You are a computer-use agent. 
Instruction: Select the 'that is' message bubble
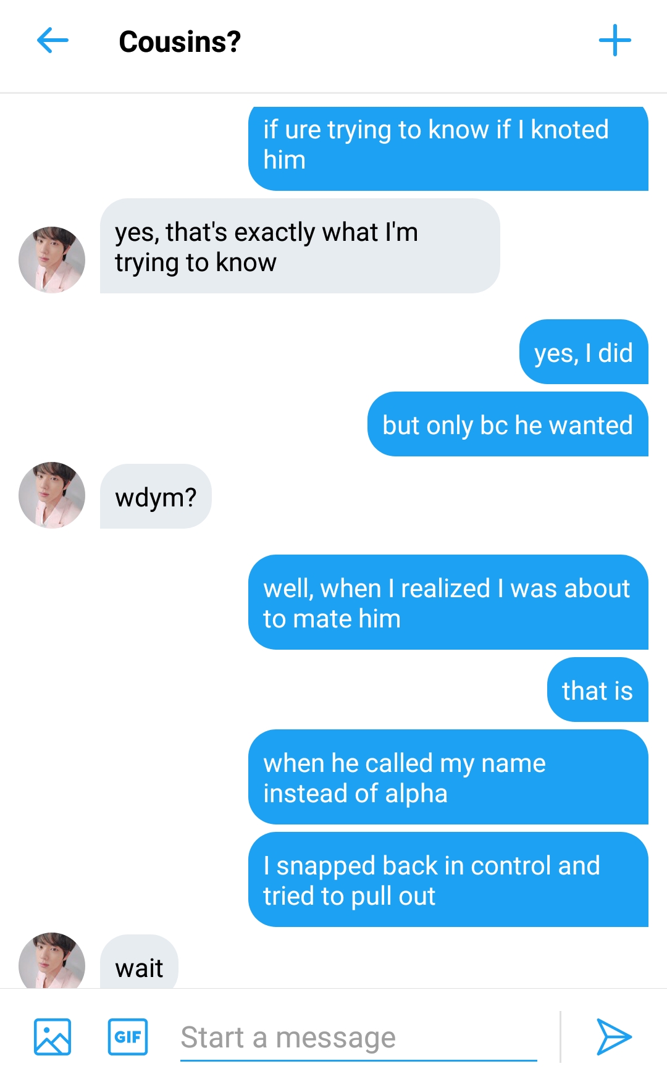(597, 690)
